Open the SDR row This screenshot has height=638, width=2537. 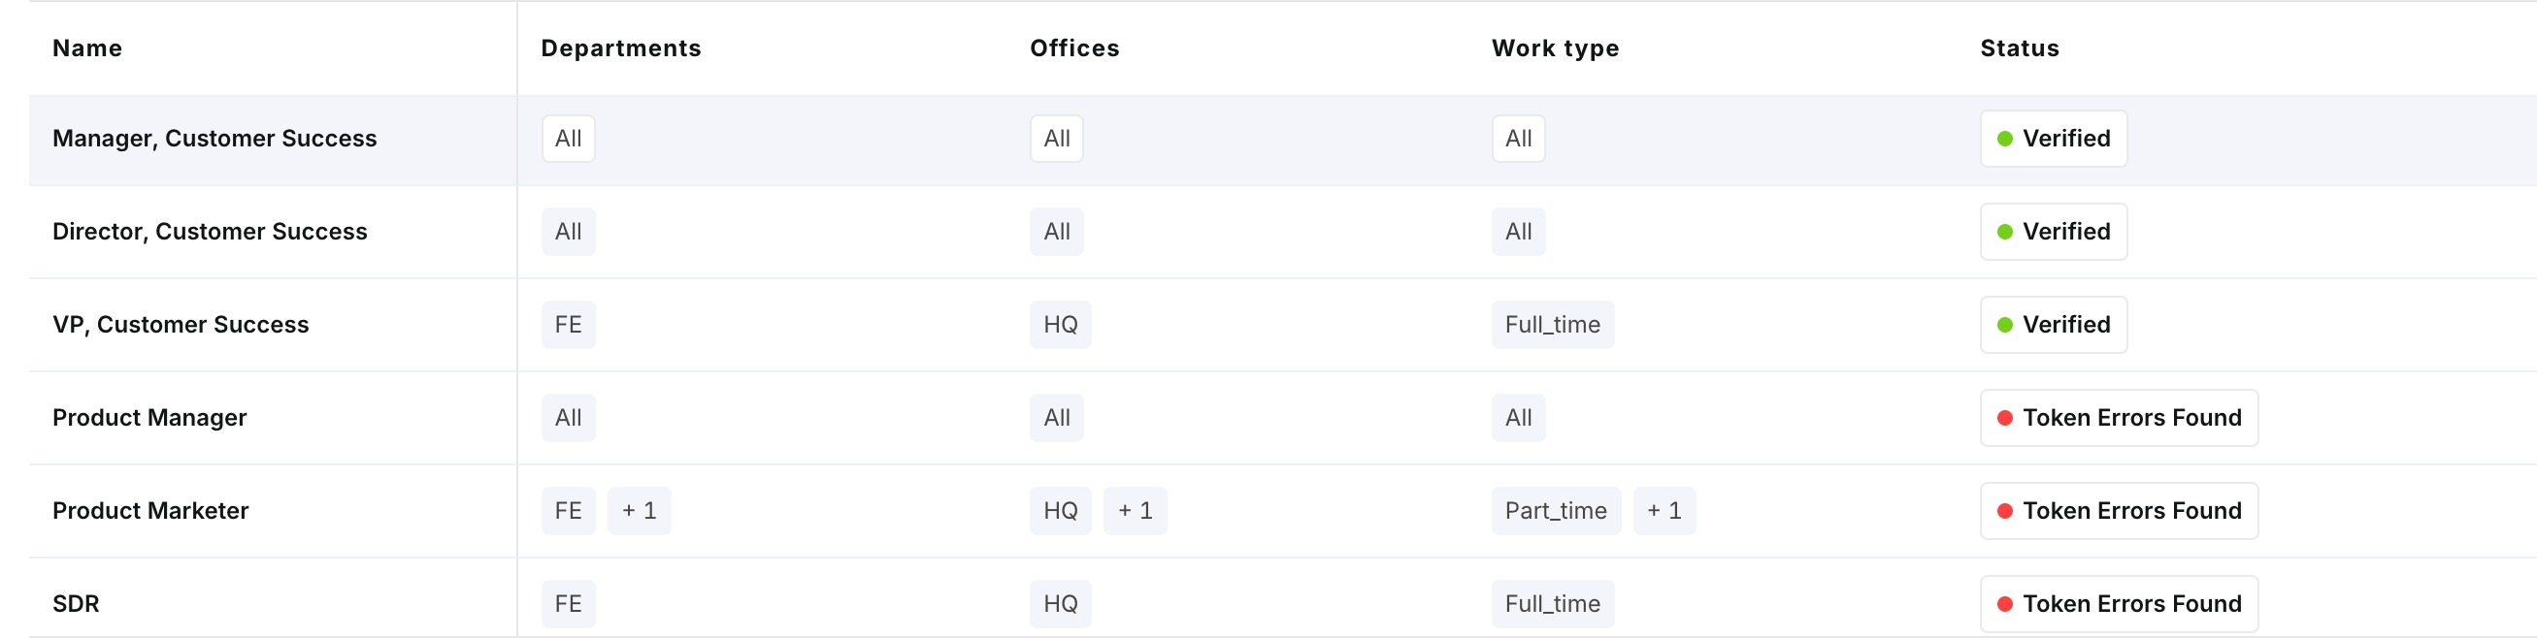point(76,603)
